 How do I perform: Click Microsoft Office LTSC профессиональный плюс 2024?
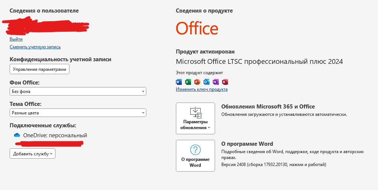(259, 61)
